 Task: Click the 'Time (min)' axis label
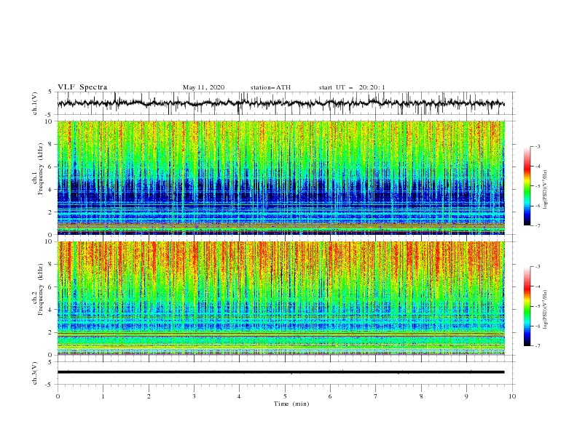[291, 404]
